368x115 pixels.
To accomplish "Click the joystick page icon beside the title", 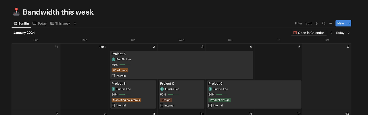I will [x=16, y=12].
